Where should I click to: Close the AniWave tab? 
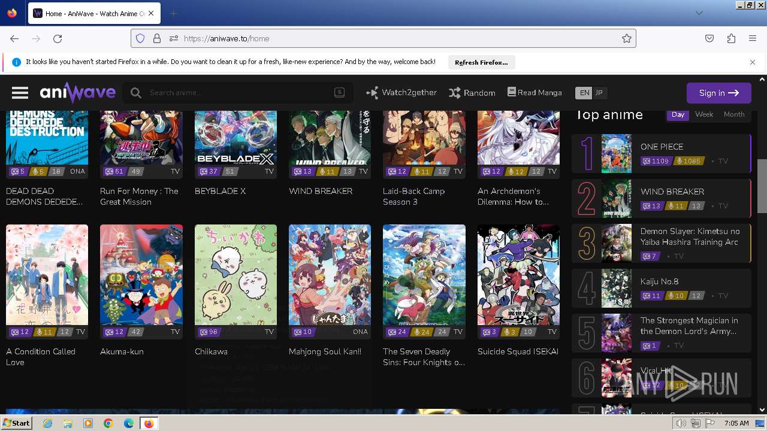click(150, 13)
